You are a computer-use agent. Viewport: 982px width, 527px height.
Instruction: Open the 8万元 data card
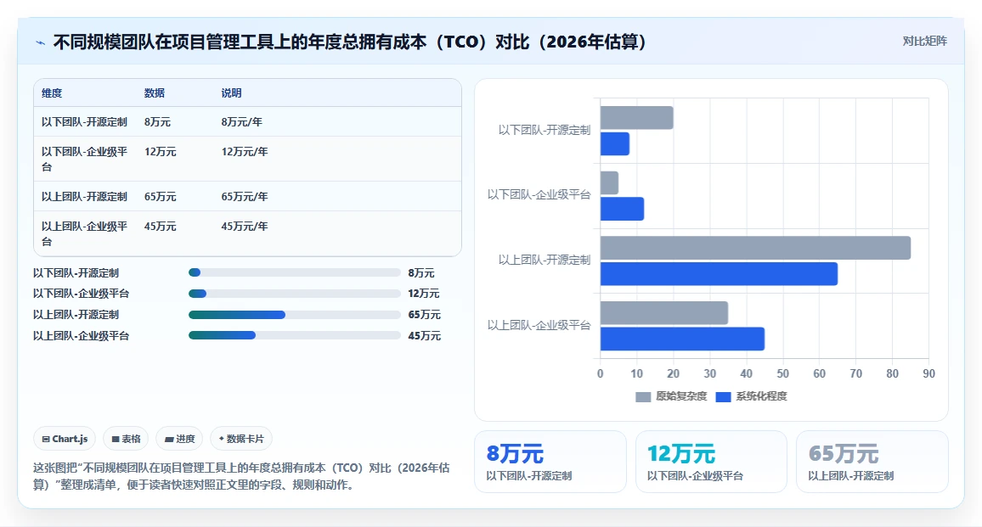(x=550, y=462)
